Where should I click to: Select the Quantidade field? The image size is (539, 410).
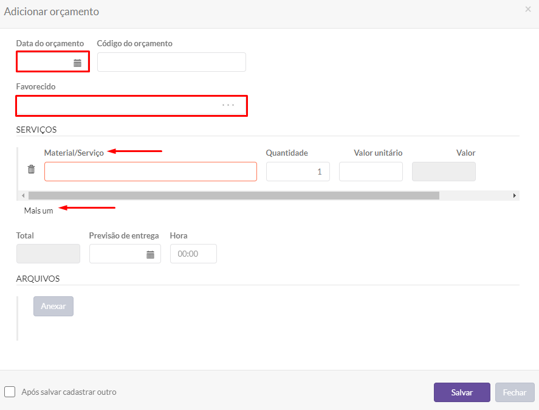point(298,172)
